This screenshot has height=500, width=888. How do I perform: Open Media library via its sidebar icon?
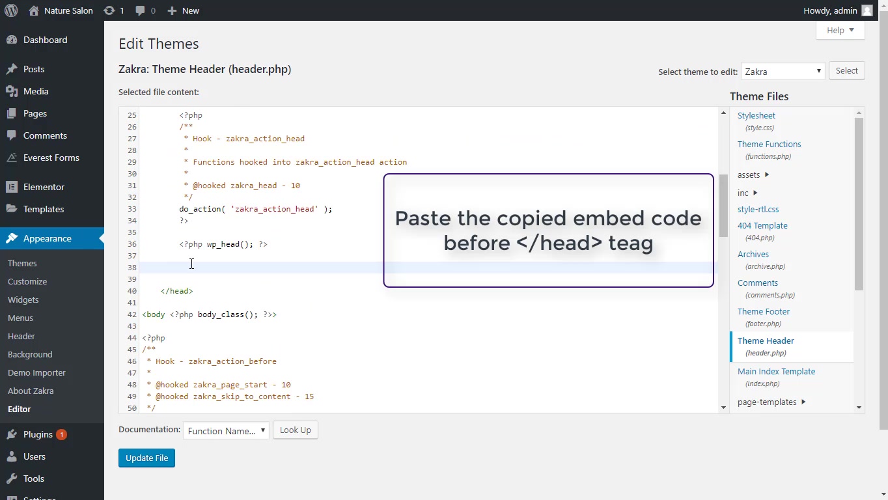[x=13, y=91]
